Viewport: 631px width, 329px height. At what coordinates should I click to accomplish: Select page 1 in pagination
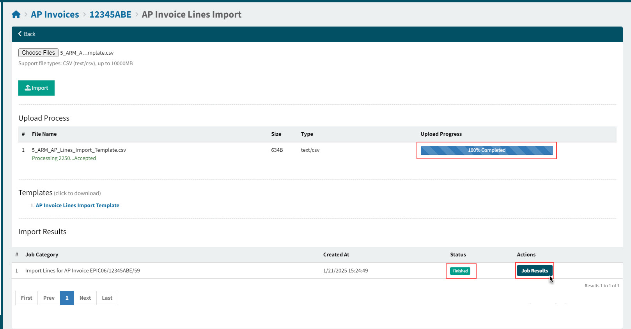click(67, 298)
